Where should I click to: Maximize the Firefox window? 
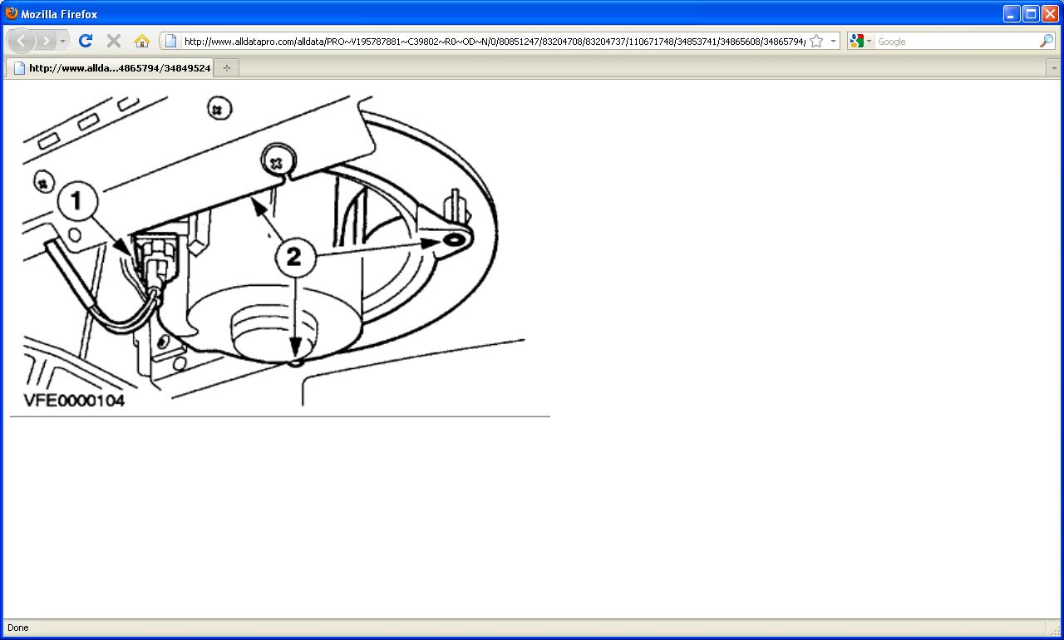tap(1031, 13)
